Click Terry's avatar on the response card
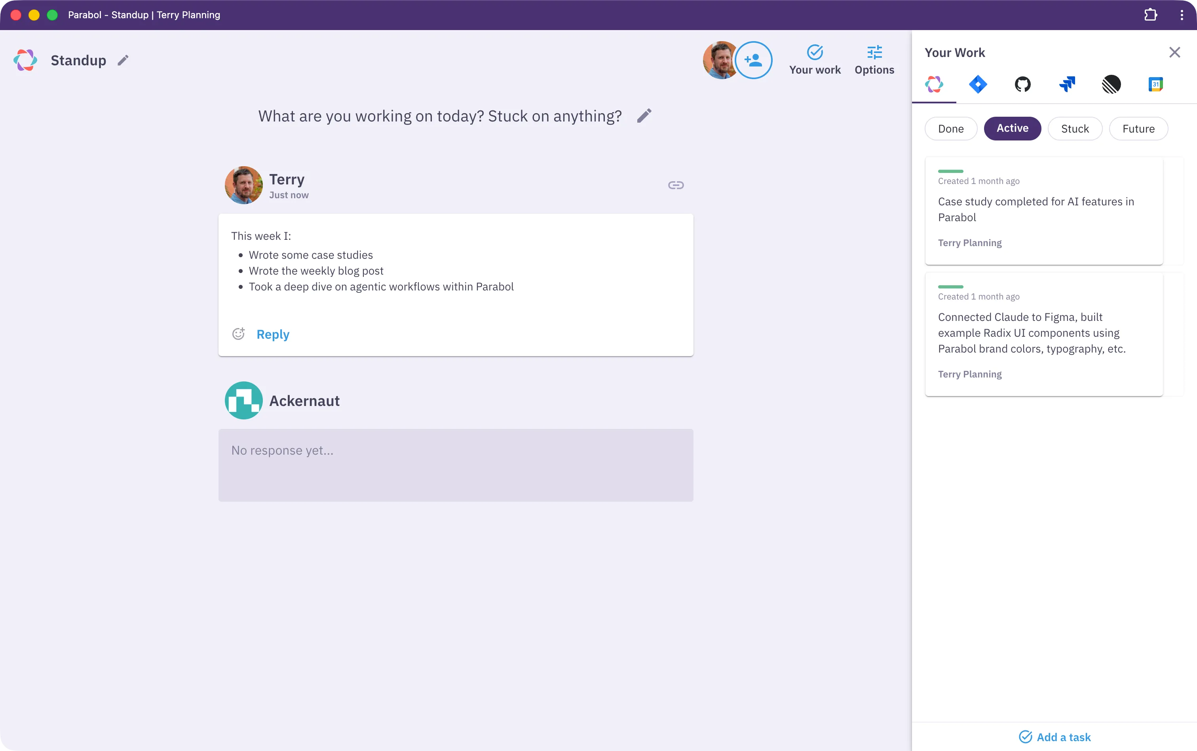The width and height of the screenshot is (1197, 751). (243, 185)
